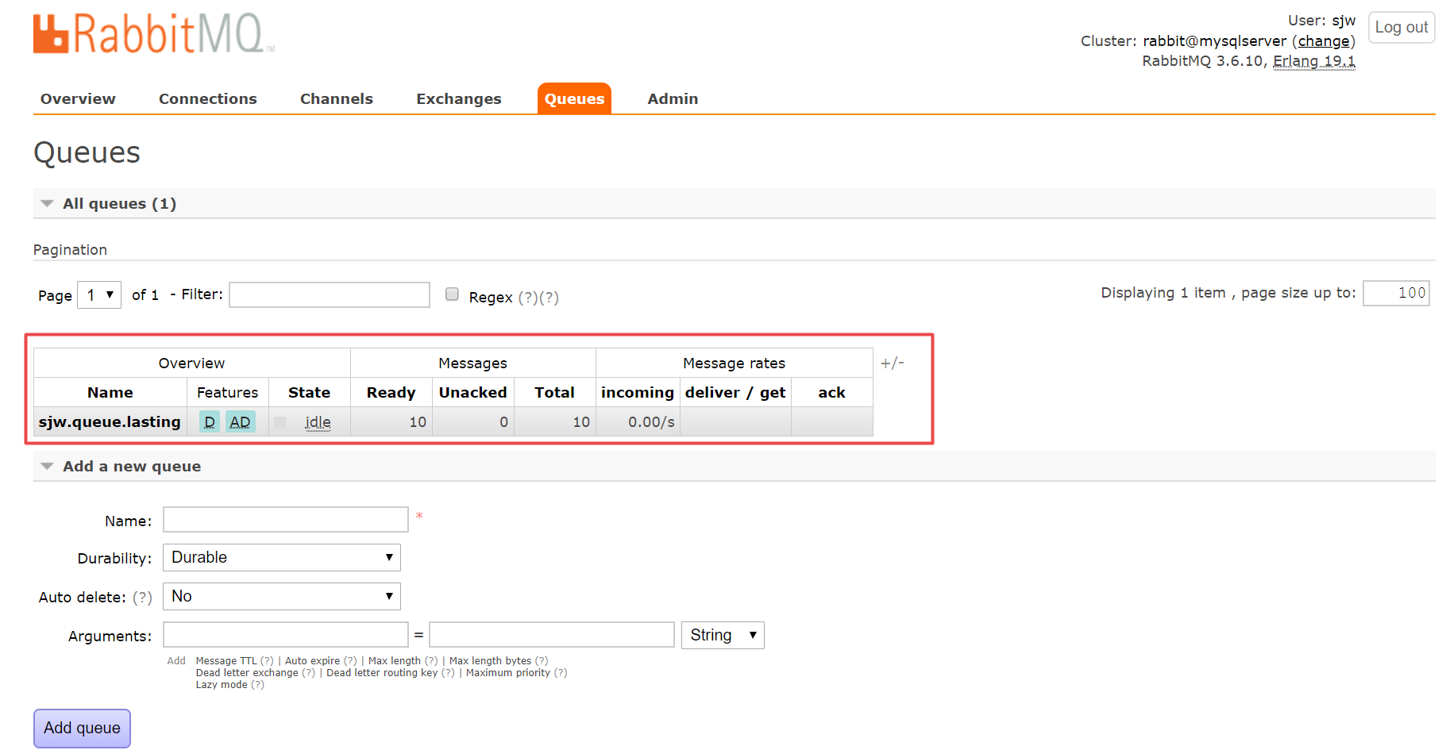Click the help icon next to Message TTL
The width and height of the screenshot is (1446, 750).
coord(267,661)
